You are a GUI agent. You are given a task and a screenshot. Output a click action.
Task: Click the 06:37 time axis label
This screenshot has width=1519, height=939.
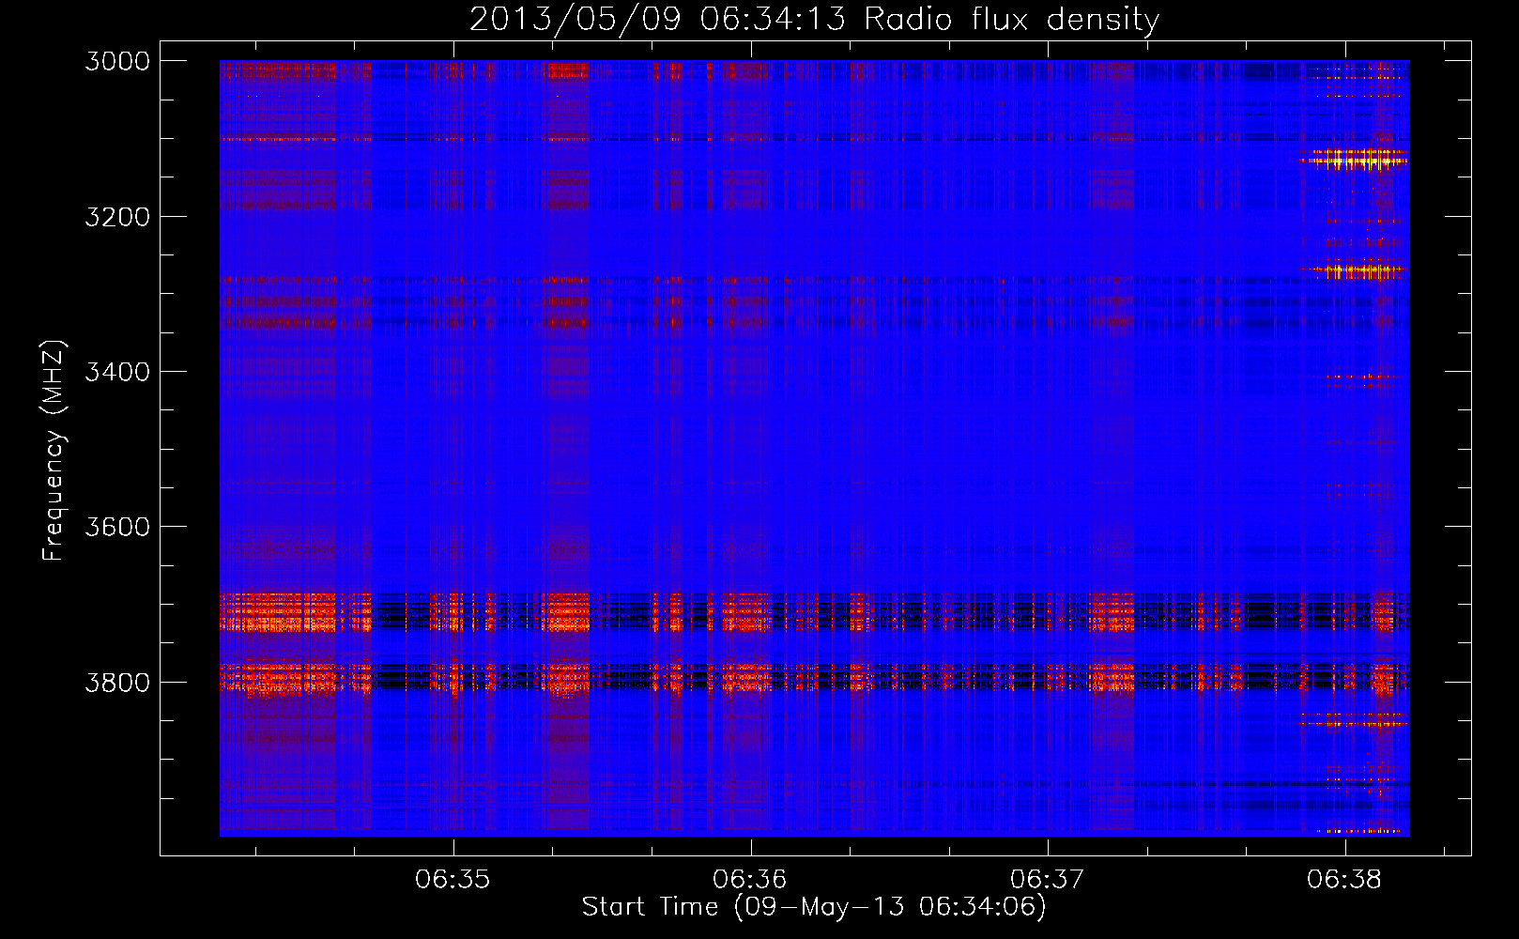click(x=1047, y=880)
